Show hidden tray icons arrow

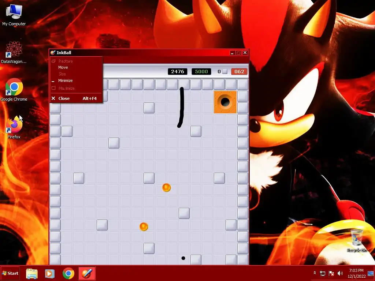coord(315,273)
